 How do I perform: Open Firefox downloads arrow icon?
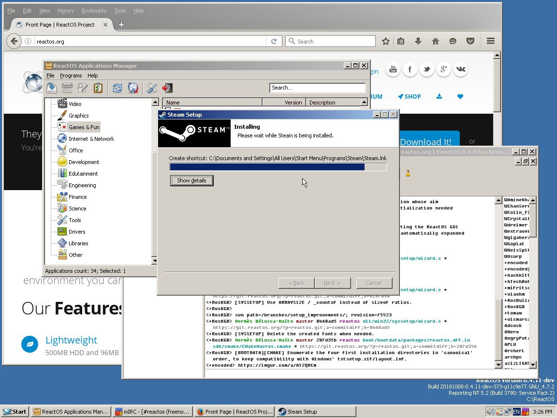point(418,41)
